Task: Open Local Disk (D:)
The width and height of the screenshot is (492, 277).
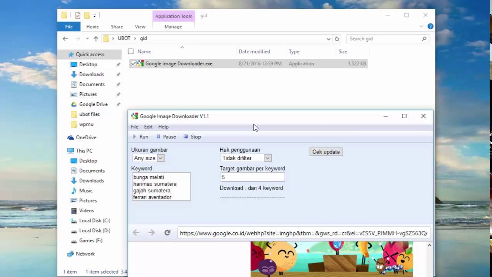Action: (x=91, y=230)
